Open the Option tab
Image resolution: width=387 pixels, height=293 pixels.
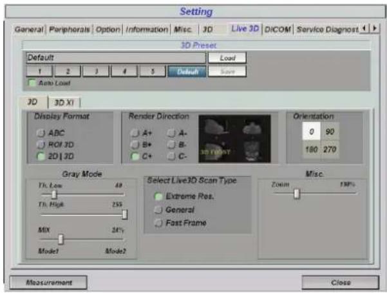pos(108,30)
